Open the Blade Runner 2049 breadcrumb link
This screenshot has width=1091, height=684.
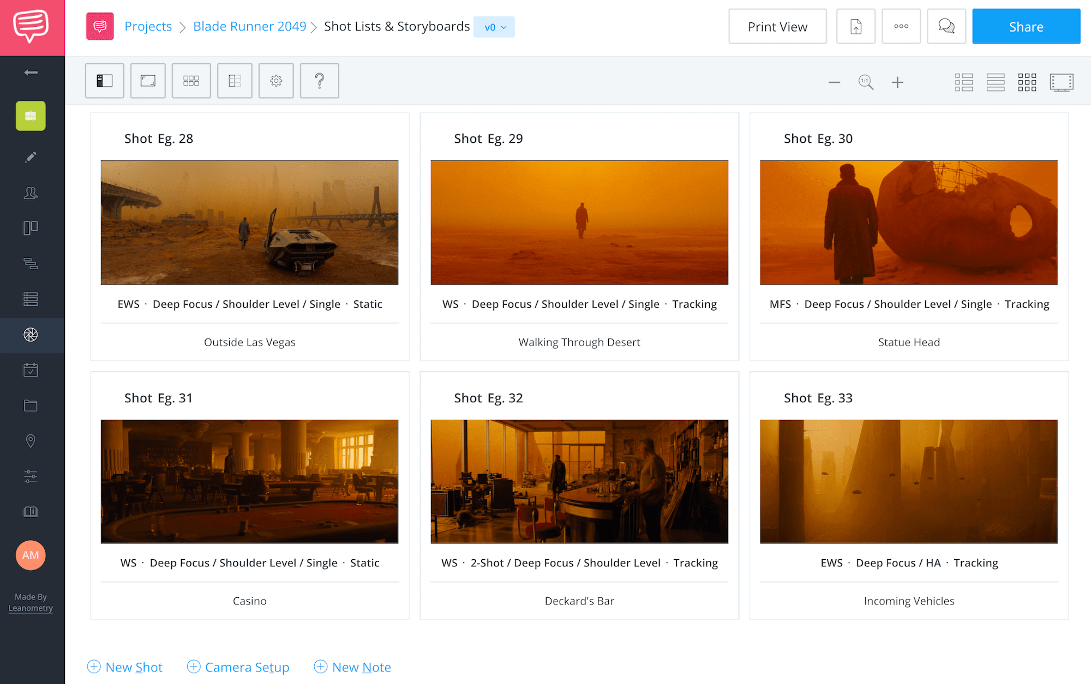(250, 26)
